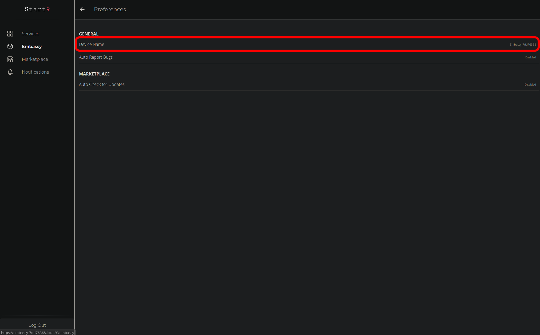View the Notifications page
The image size is (540, 335).
click(36, 72)
